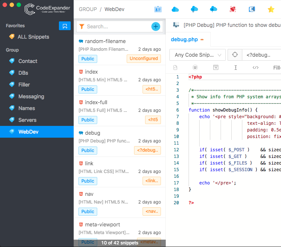Click the <nav.. abbreviation badge
The image size is (281, 247).
152,211
